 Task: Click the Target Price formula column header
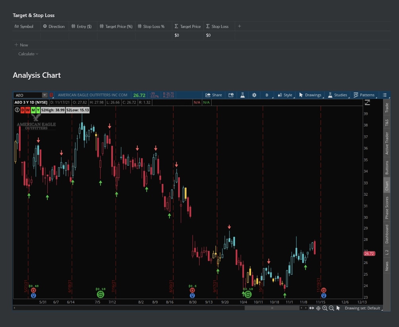coord(187,27)
